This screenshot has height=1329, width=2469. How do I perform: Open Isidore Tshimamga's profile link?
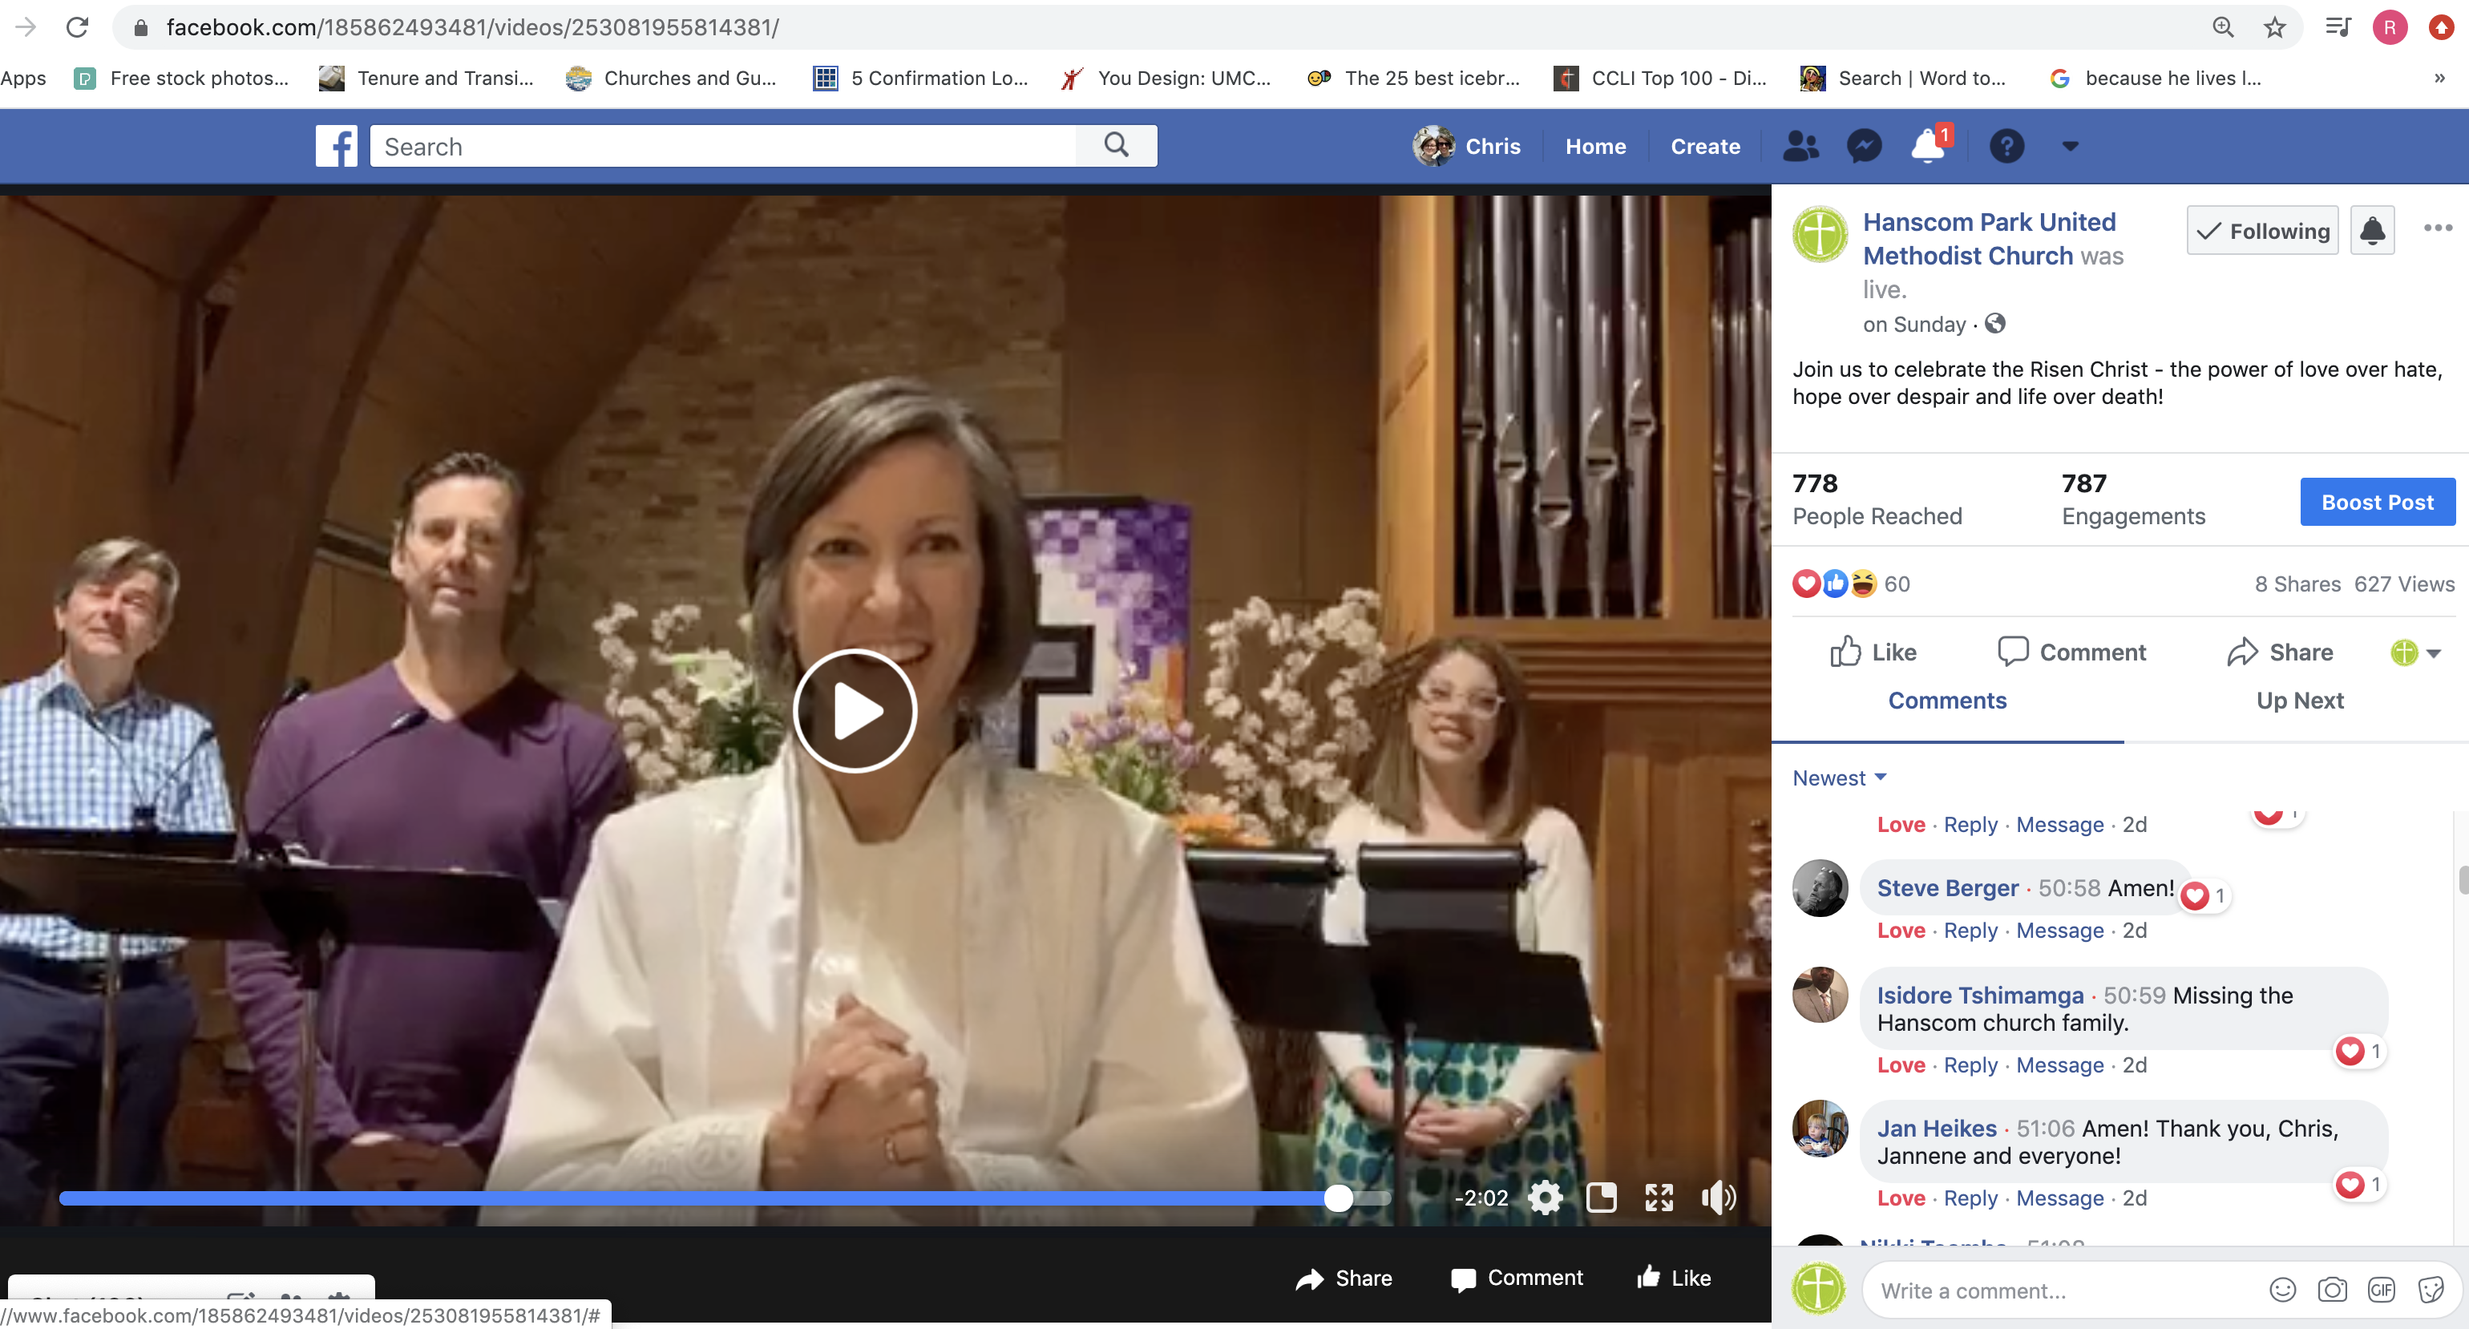pos(1980,996)
